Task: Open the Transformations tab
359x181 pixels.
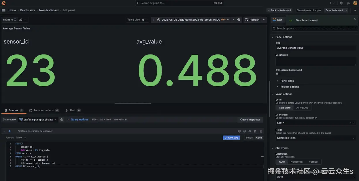Action: [44, 110]
